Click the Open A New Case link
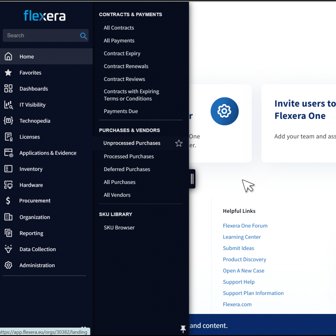 (x=244, y=271)
